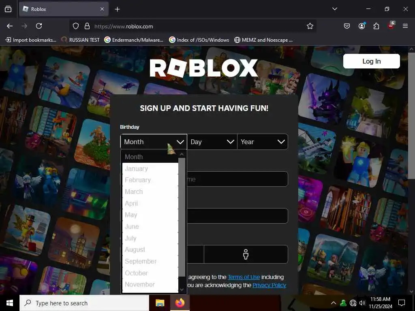Collapse the Month dropdown
Screen dimensions: 415x311
154,142
